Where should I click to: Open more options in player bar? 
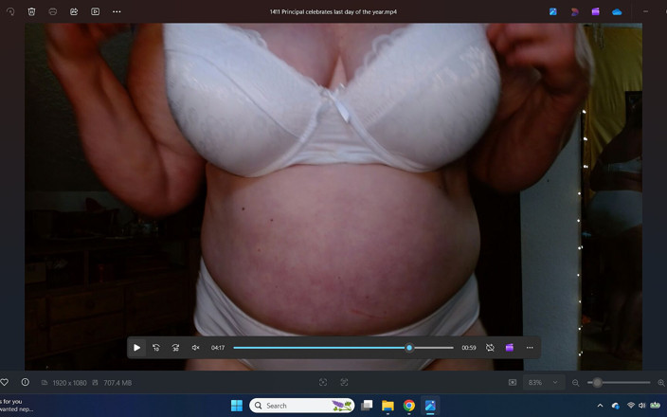[x=530, y=348]
